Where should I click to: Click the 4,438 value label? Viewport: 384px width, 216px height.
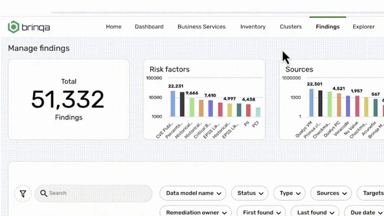tap(249, 99)
